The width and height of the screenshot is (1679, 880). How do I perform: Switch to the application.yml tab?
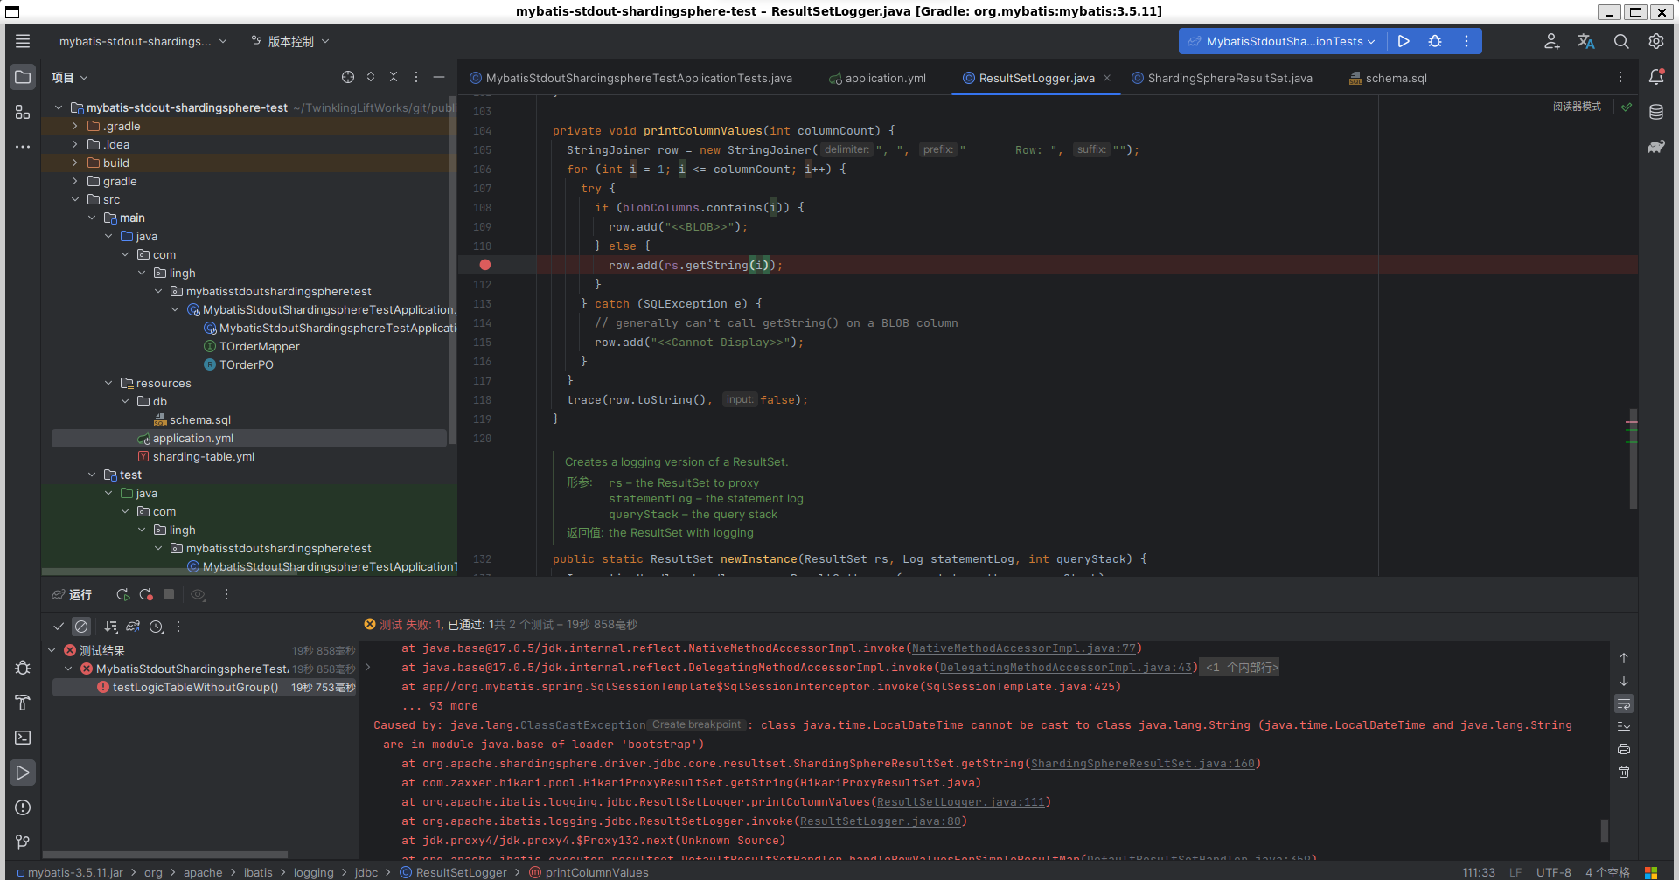point(884,78)
